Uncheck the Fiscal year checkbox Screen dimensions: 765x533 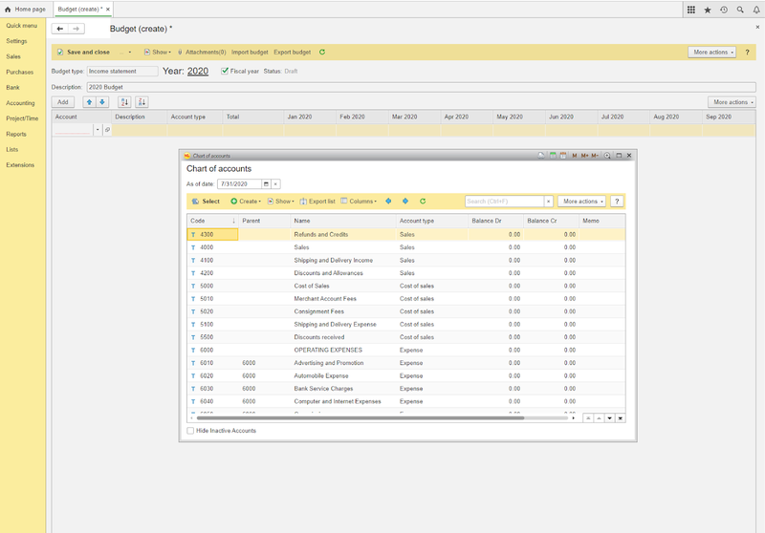225,71
